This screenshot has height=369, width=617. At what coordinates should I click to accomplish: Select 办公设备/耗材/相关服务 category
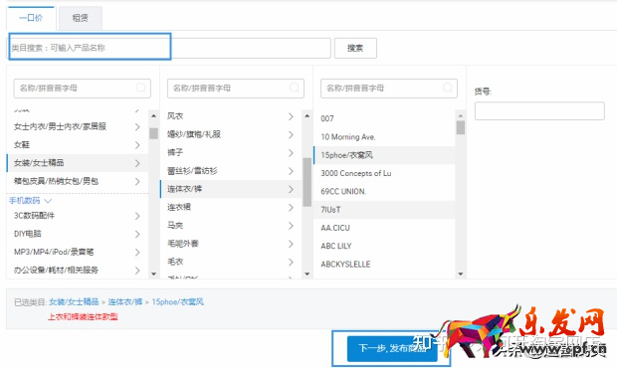tap(78, 270)
